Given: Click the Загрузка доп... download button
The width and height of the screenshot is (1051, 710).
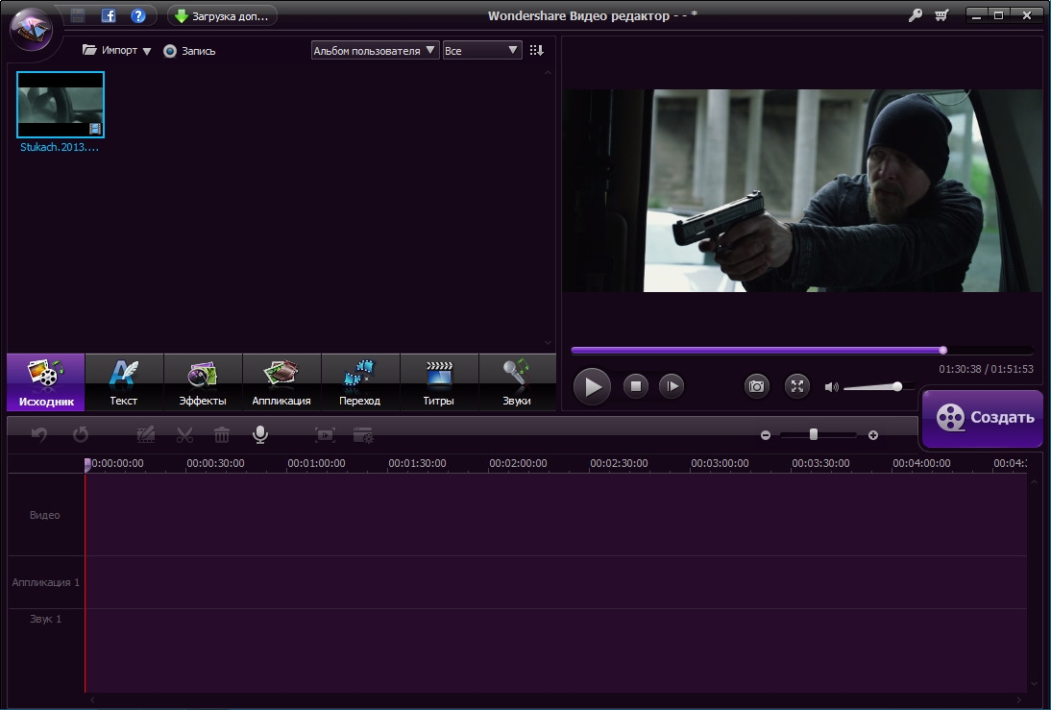Looking at the screenshot, I should pyautogui.click(x=222, y=16).
